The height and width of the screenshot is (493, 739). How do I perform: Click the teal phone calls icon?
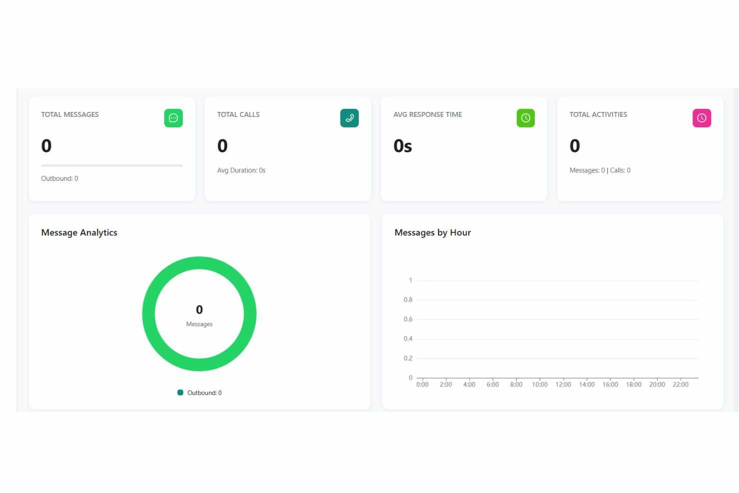point(350,118)
